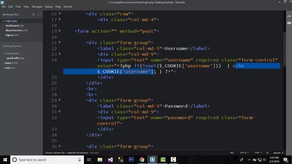Open Visual Studio from taskbar

110,160
